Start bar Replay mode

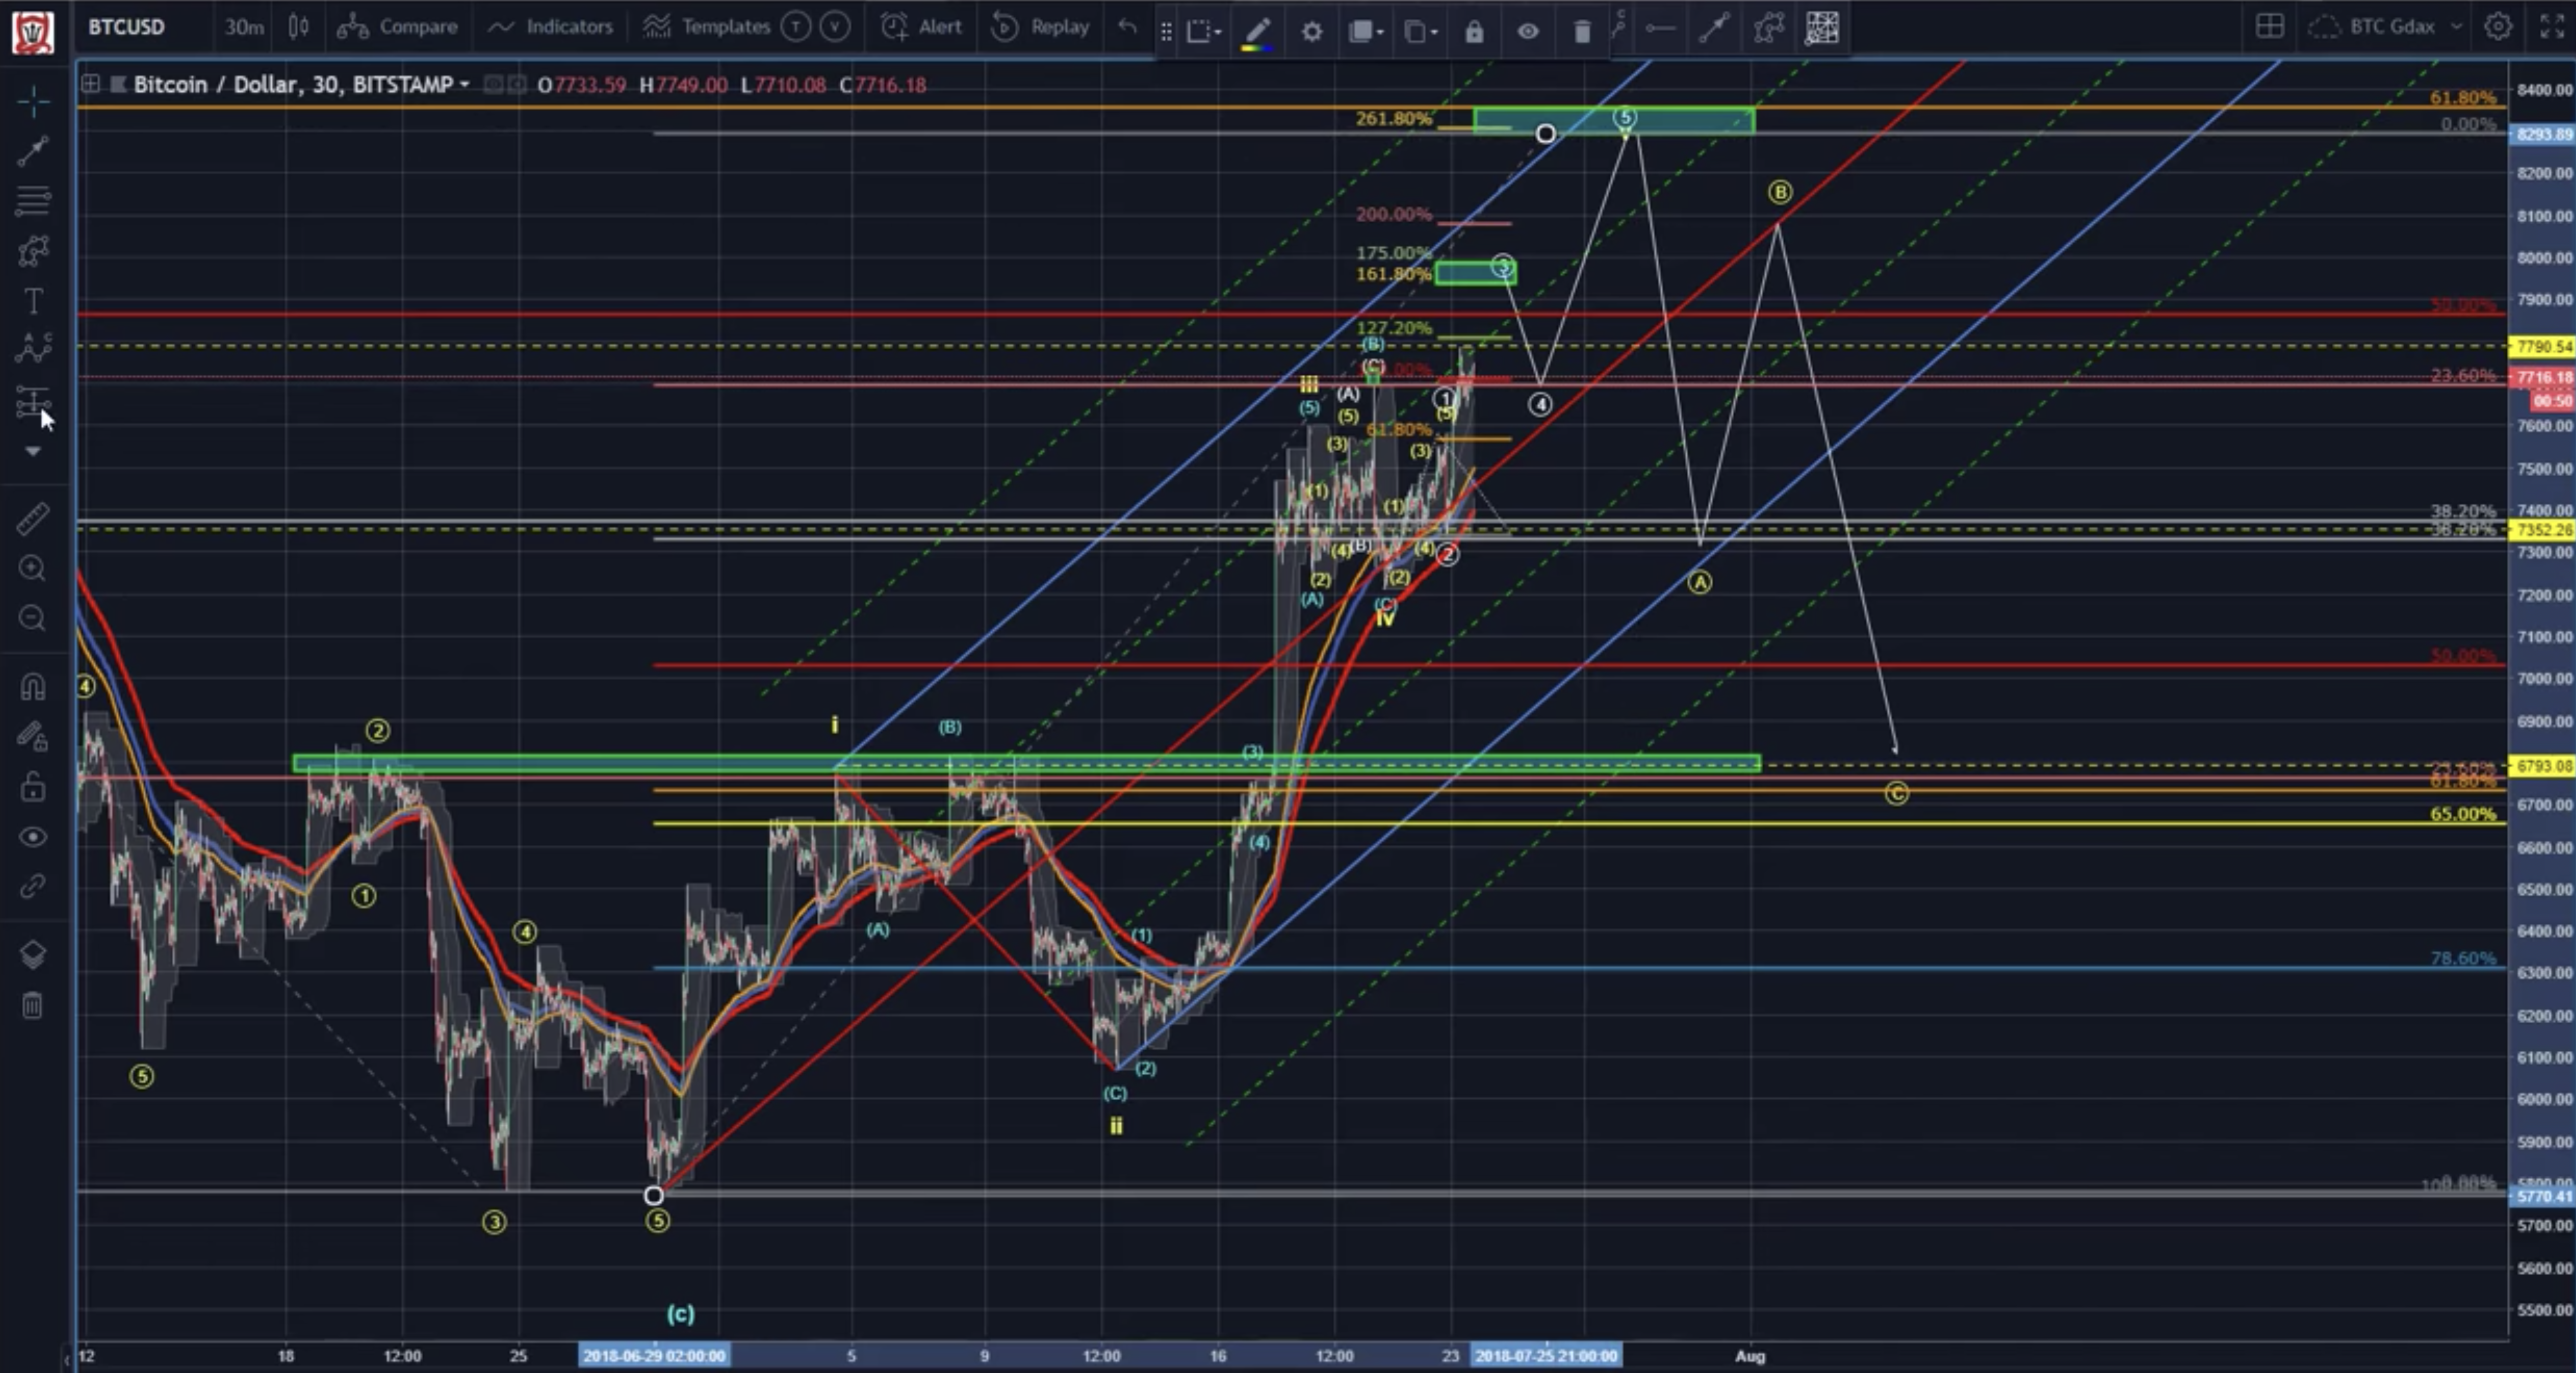tap(1040, 27)
